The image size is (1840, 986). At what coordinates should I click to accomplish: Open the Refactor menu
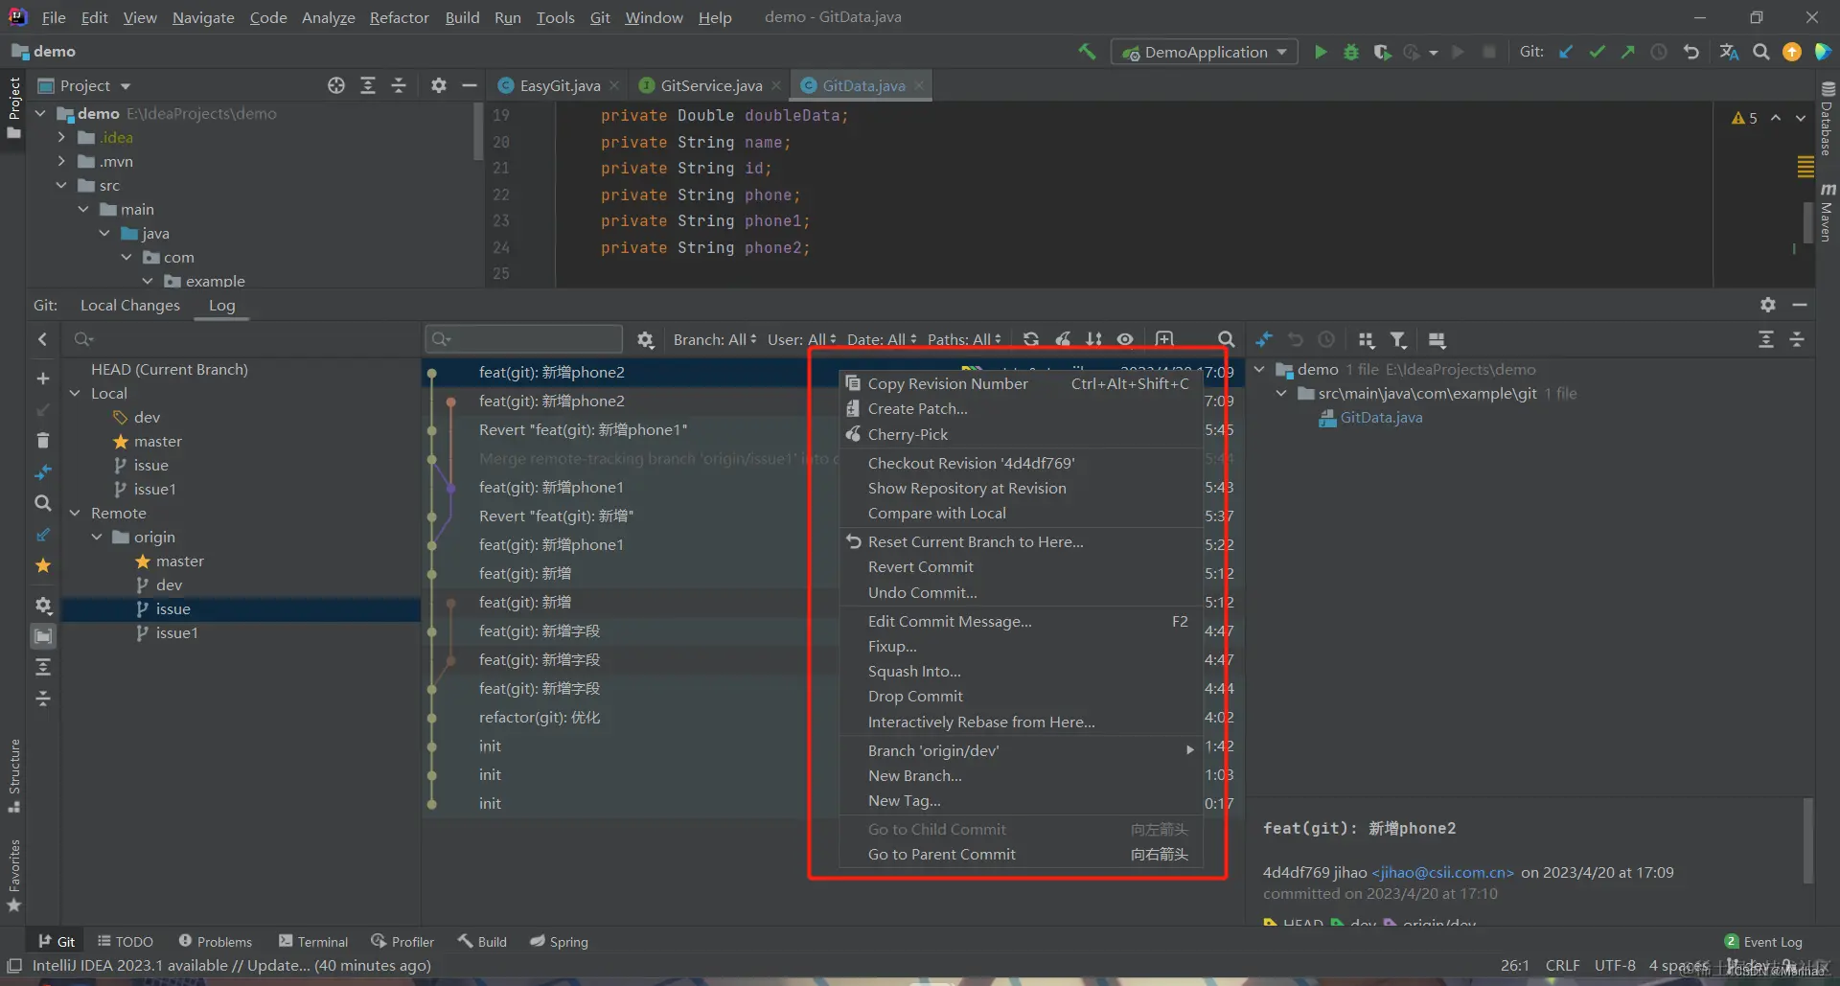coord(399,17)
